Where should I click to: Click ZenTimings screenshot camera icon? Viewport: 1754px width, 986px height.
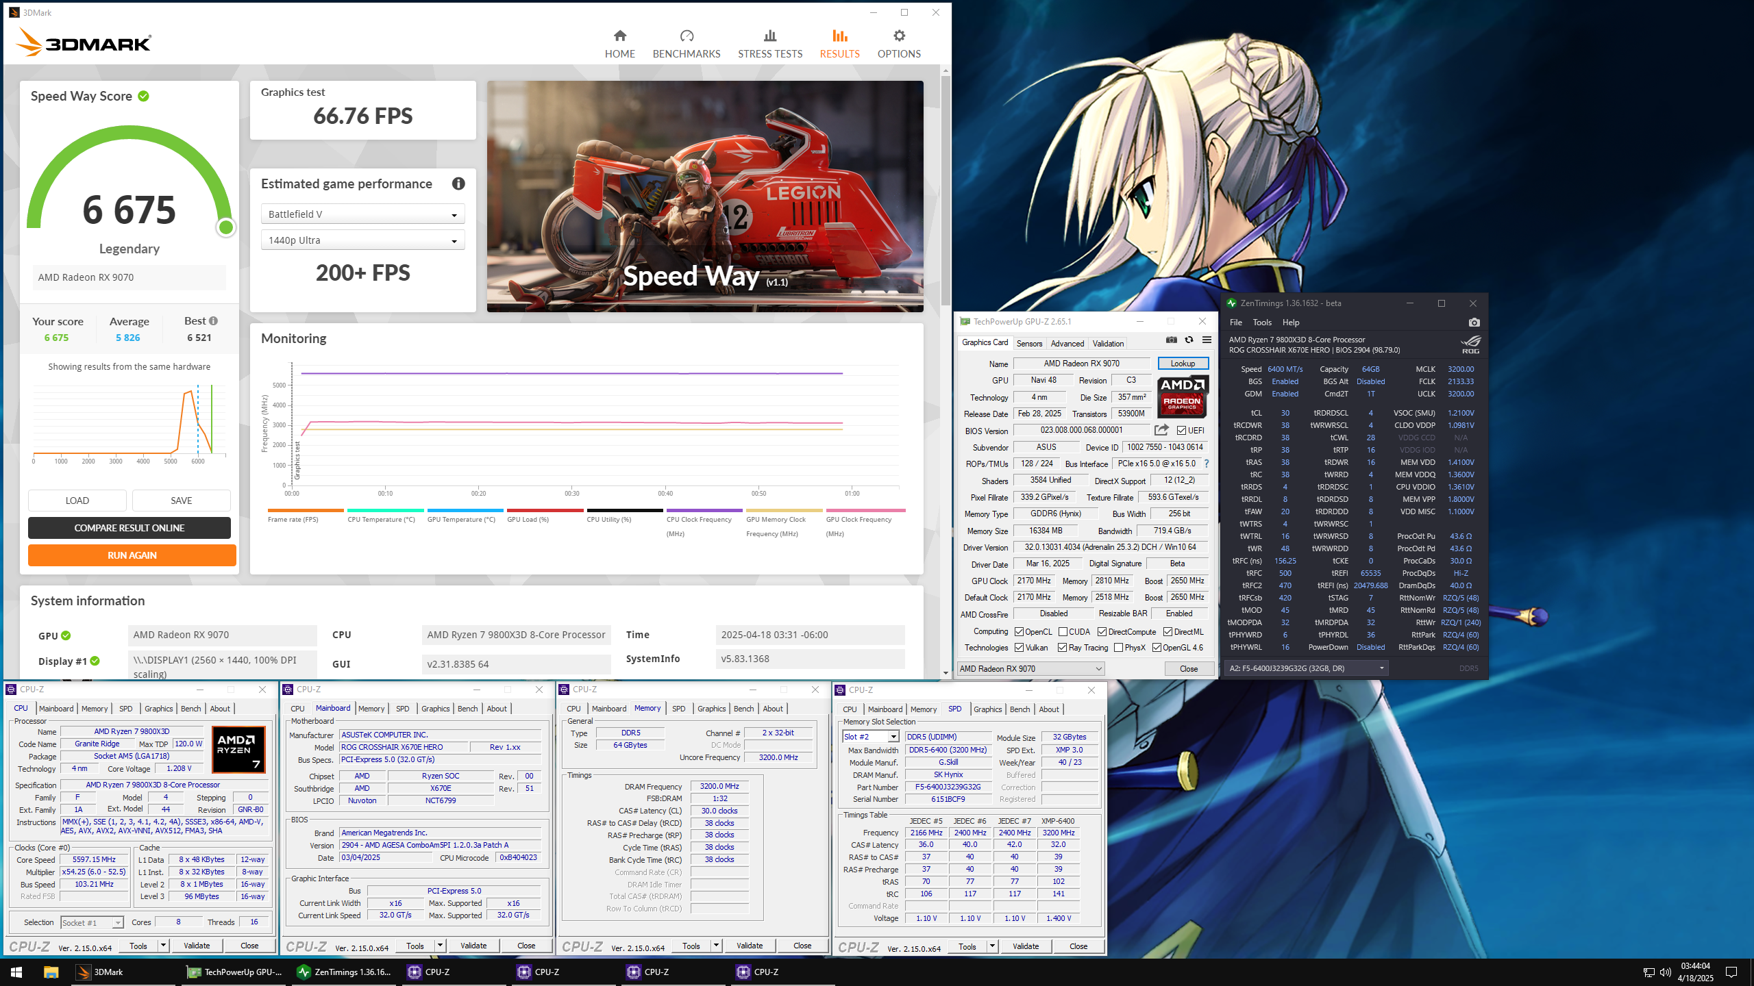pos(1474,323)
